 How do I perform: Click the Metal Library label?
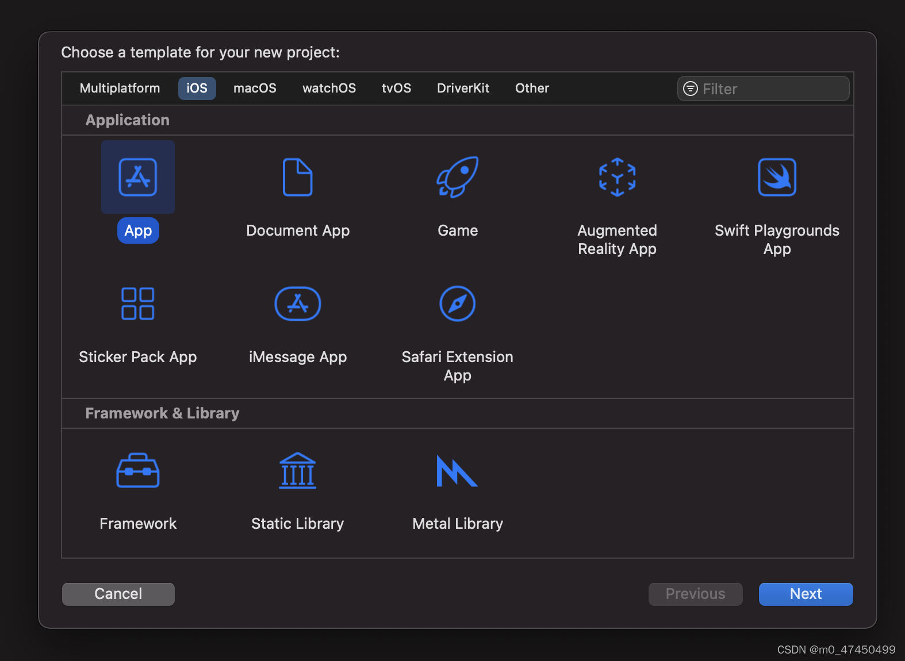click(458, 524)
